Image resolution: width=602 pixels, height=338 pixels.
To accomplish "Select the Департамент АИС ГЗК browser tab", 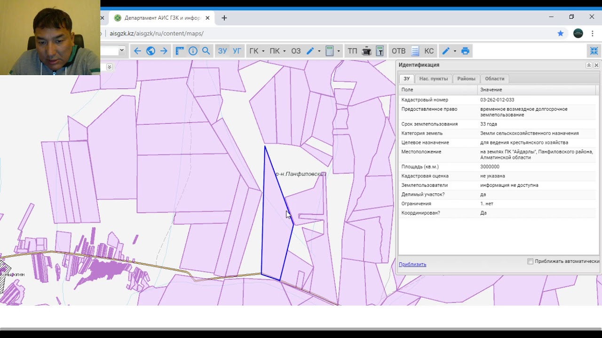I will point(161,18).
